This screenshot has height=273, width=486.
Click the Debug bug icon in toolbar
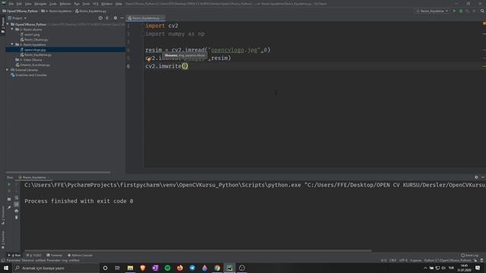coord(461,11)
